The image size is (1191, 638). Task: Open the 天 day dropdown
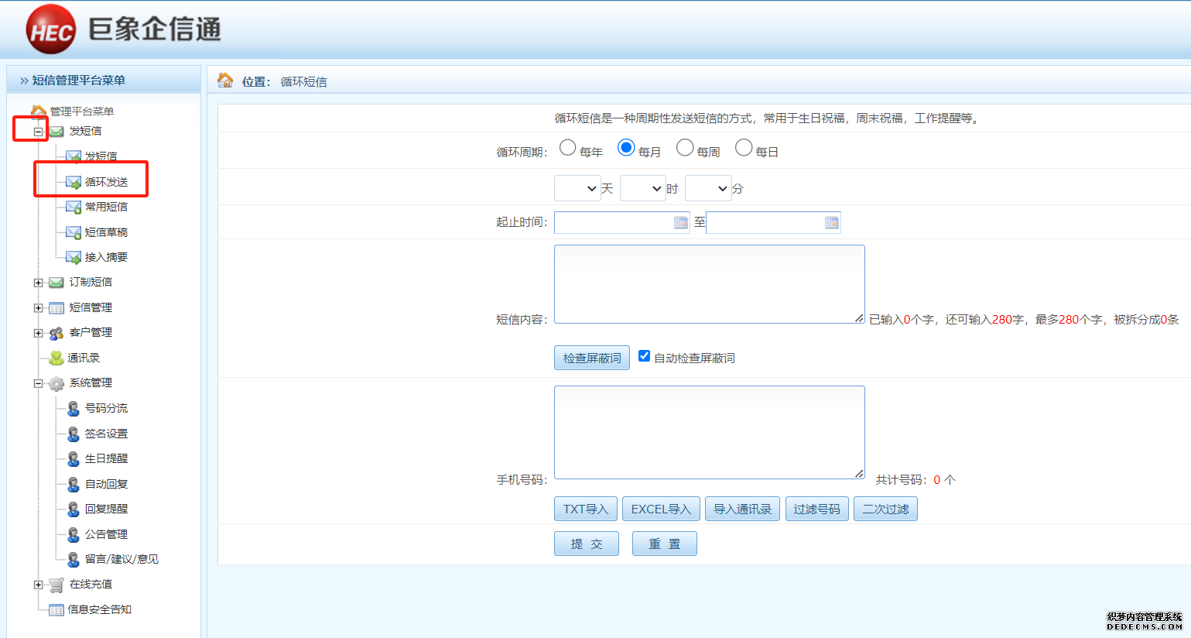[577, 188]
